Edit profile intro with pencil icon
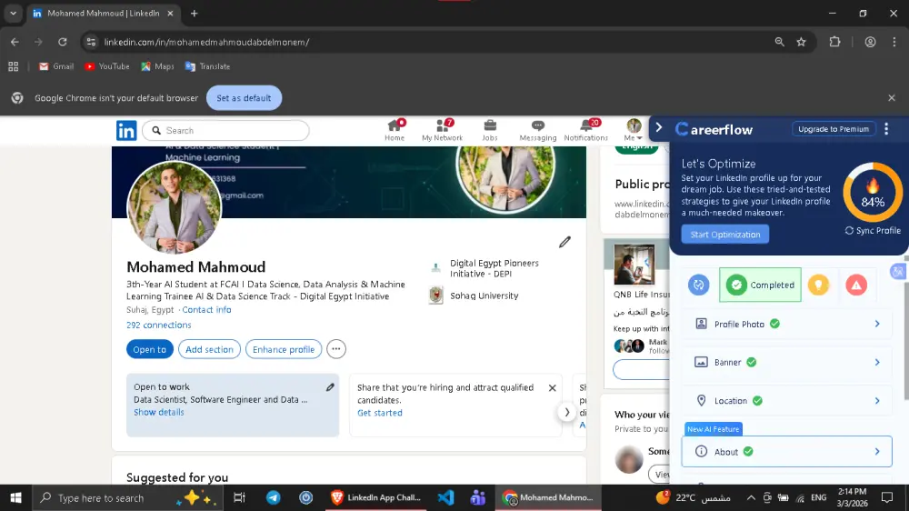Screen dimensions: 909x511 (x=564, y=242)
